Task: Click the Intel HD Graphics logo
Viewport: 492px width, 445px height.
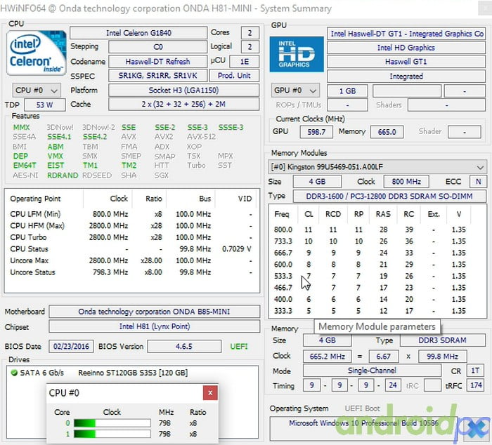Action: pos(297,54)
